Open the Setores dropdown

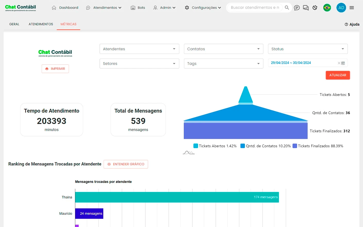(x=139, y=63)
